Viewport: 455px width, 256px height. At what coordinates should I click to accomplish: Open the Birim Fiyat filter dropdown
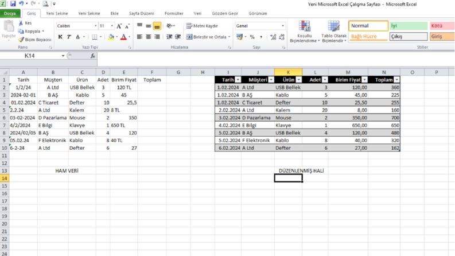point(364,80)
